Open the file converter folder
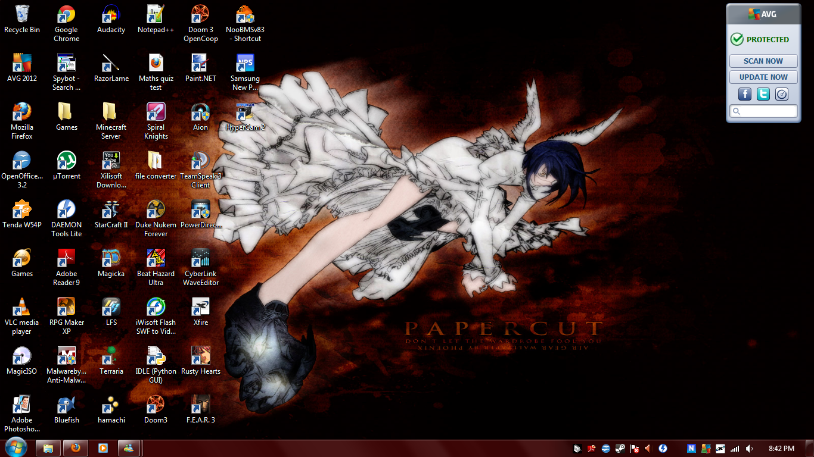Viewport: 814px width, 457px height. pos(156,165)
